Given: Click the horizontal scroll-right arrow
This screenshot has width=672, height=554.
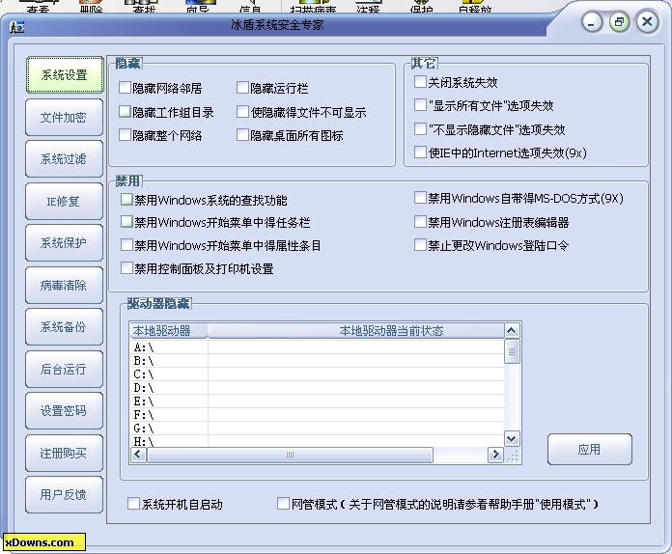Looking at the screenshot, I should 495,455.
